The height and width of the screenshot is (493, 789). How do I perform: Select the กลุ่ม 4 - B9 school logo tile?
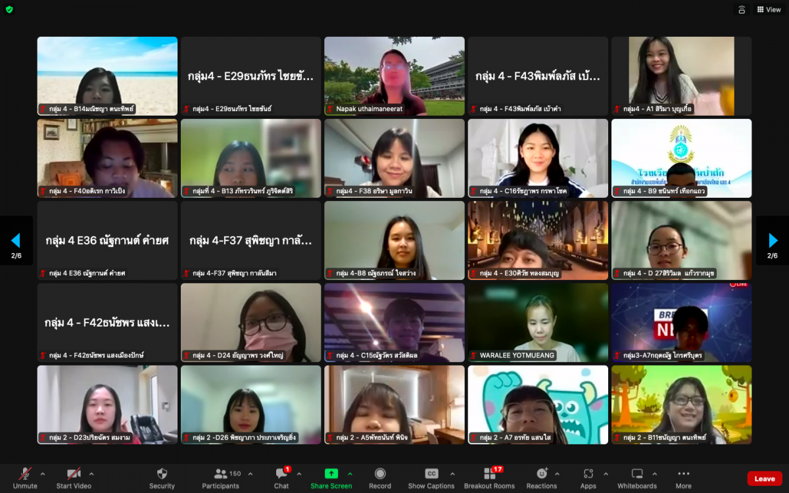click(x=681, y=158)
